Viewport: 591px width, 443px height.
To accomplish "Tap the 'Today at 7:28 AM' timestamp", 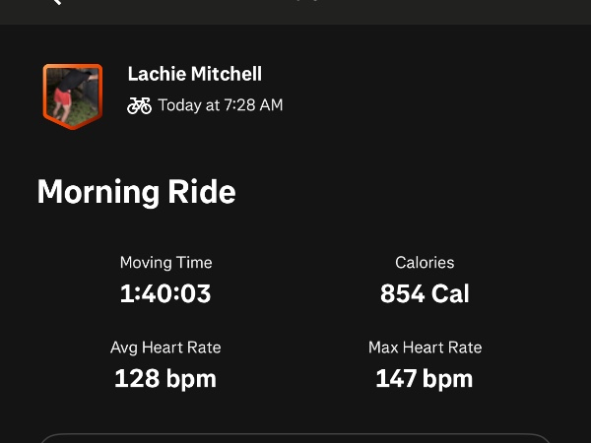I will (221, 105).
